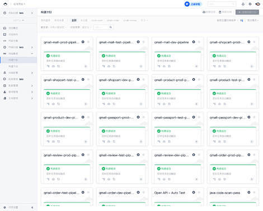The height and width of the screenshot is (211, 263).
Task: Start build with play icon on qmall-product-test card
Action: (x=252, y=104)
